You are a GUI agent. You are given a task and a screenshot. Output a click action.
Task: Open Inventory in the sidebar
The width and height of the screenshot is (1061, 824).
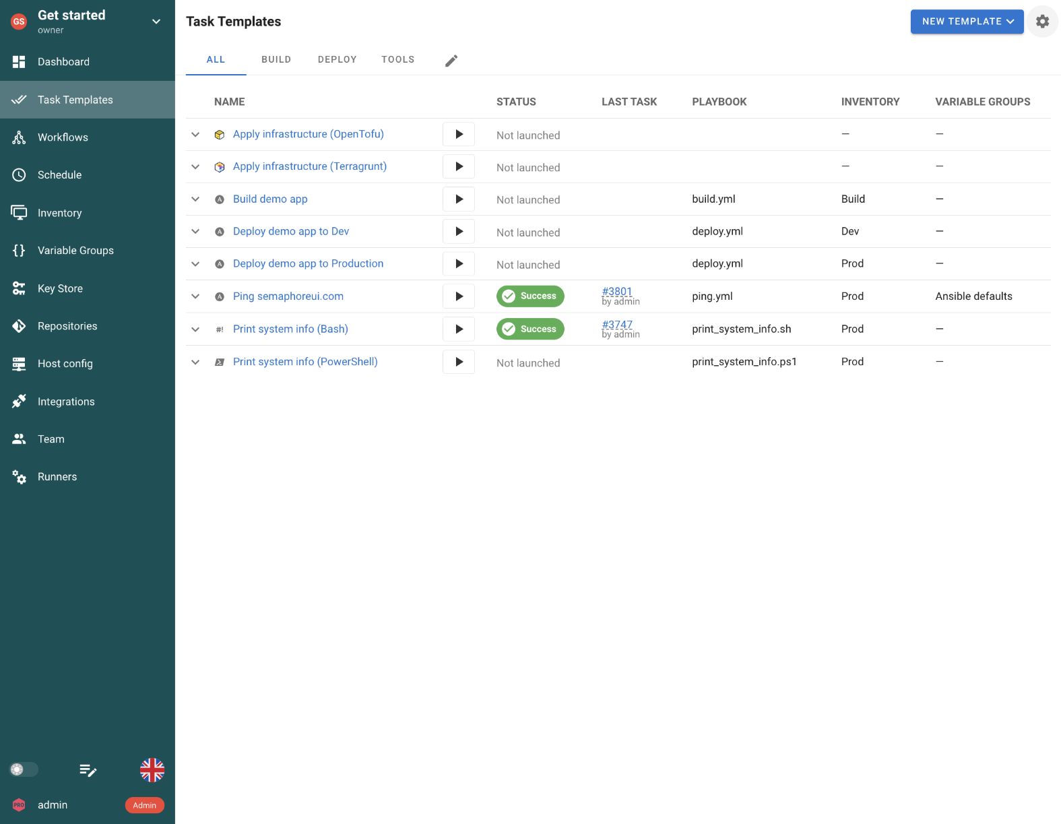point(88,213)
